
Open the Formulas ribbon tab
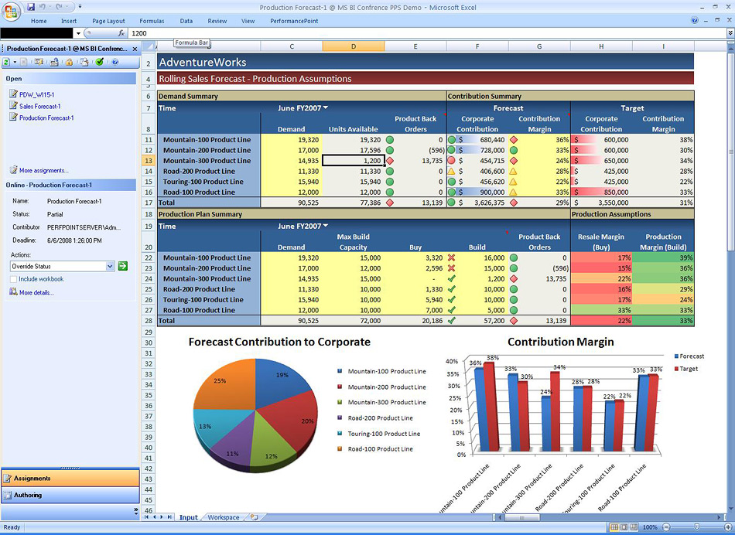(152, 21)
